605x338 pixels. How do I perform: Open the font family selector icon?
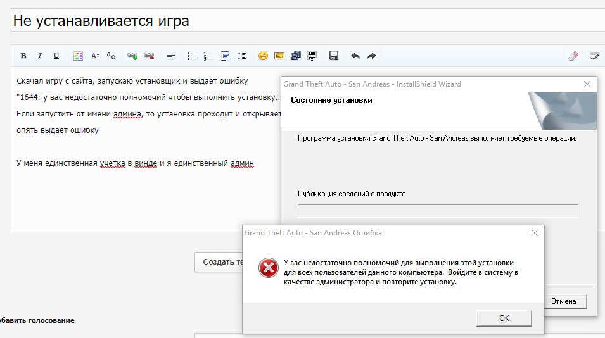[111, 56]
